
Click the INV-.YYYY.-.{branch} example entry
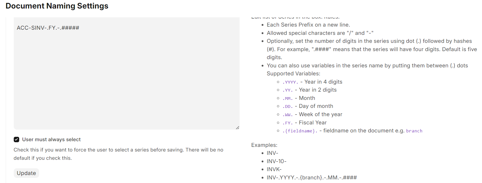click(x=312, y=178)
